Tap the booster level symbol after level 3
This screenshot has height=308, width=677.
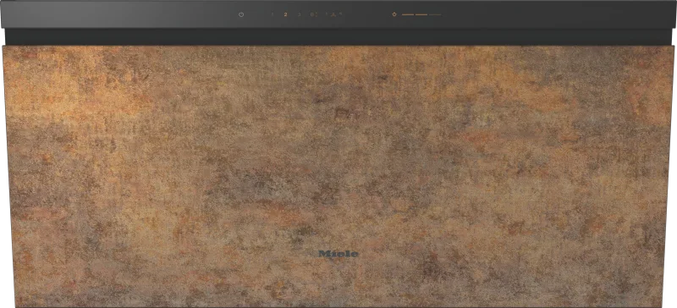pyautogui.click(x=313, y=14)
